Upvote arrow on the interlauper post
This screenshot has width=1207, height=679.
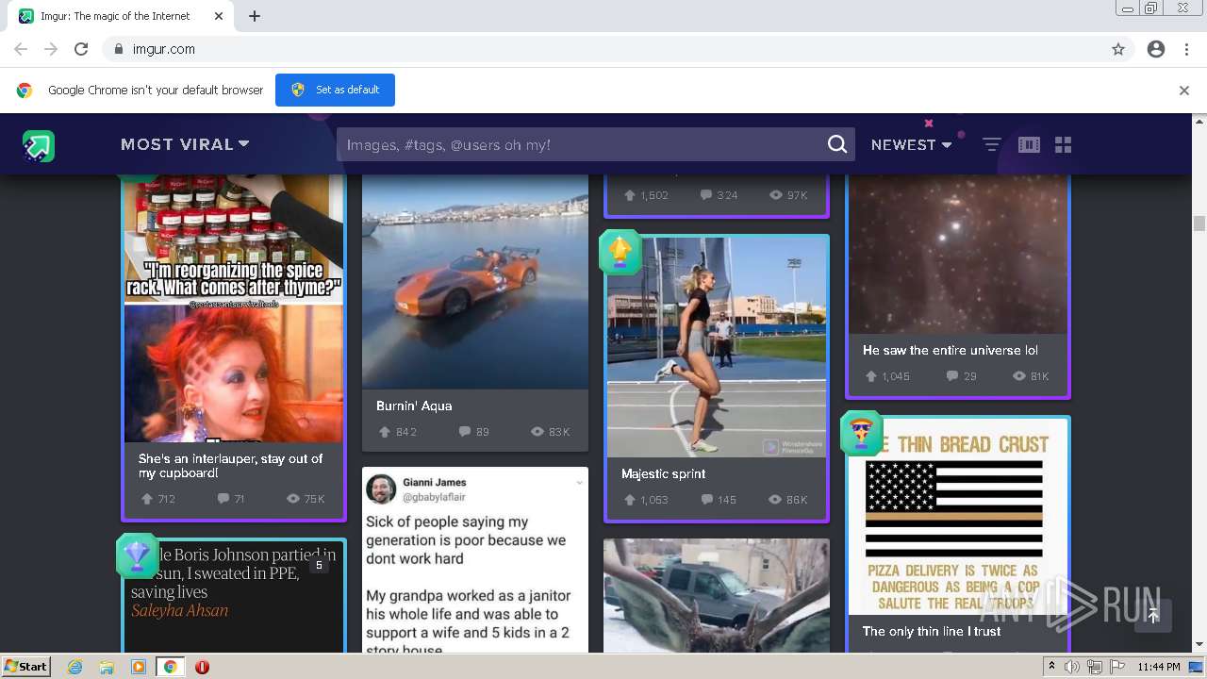(147, 499)
